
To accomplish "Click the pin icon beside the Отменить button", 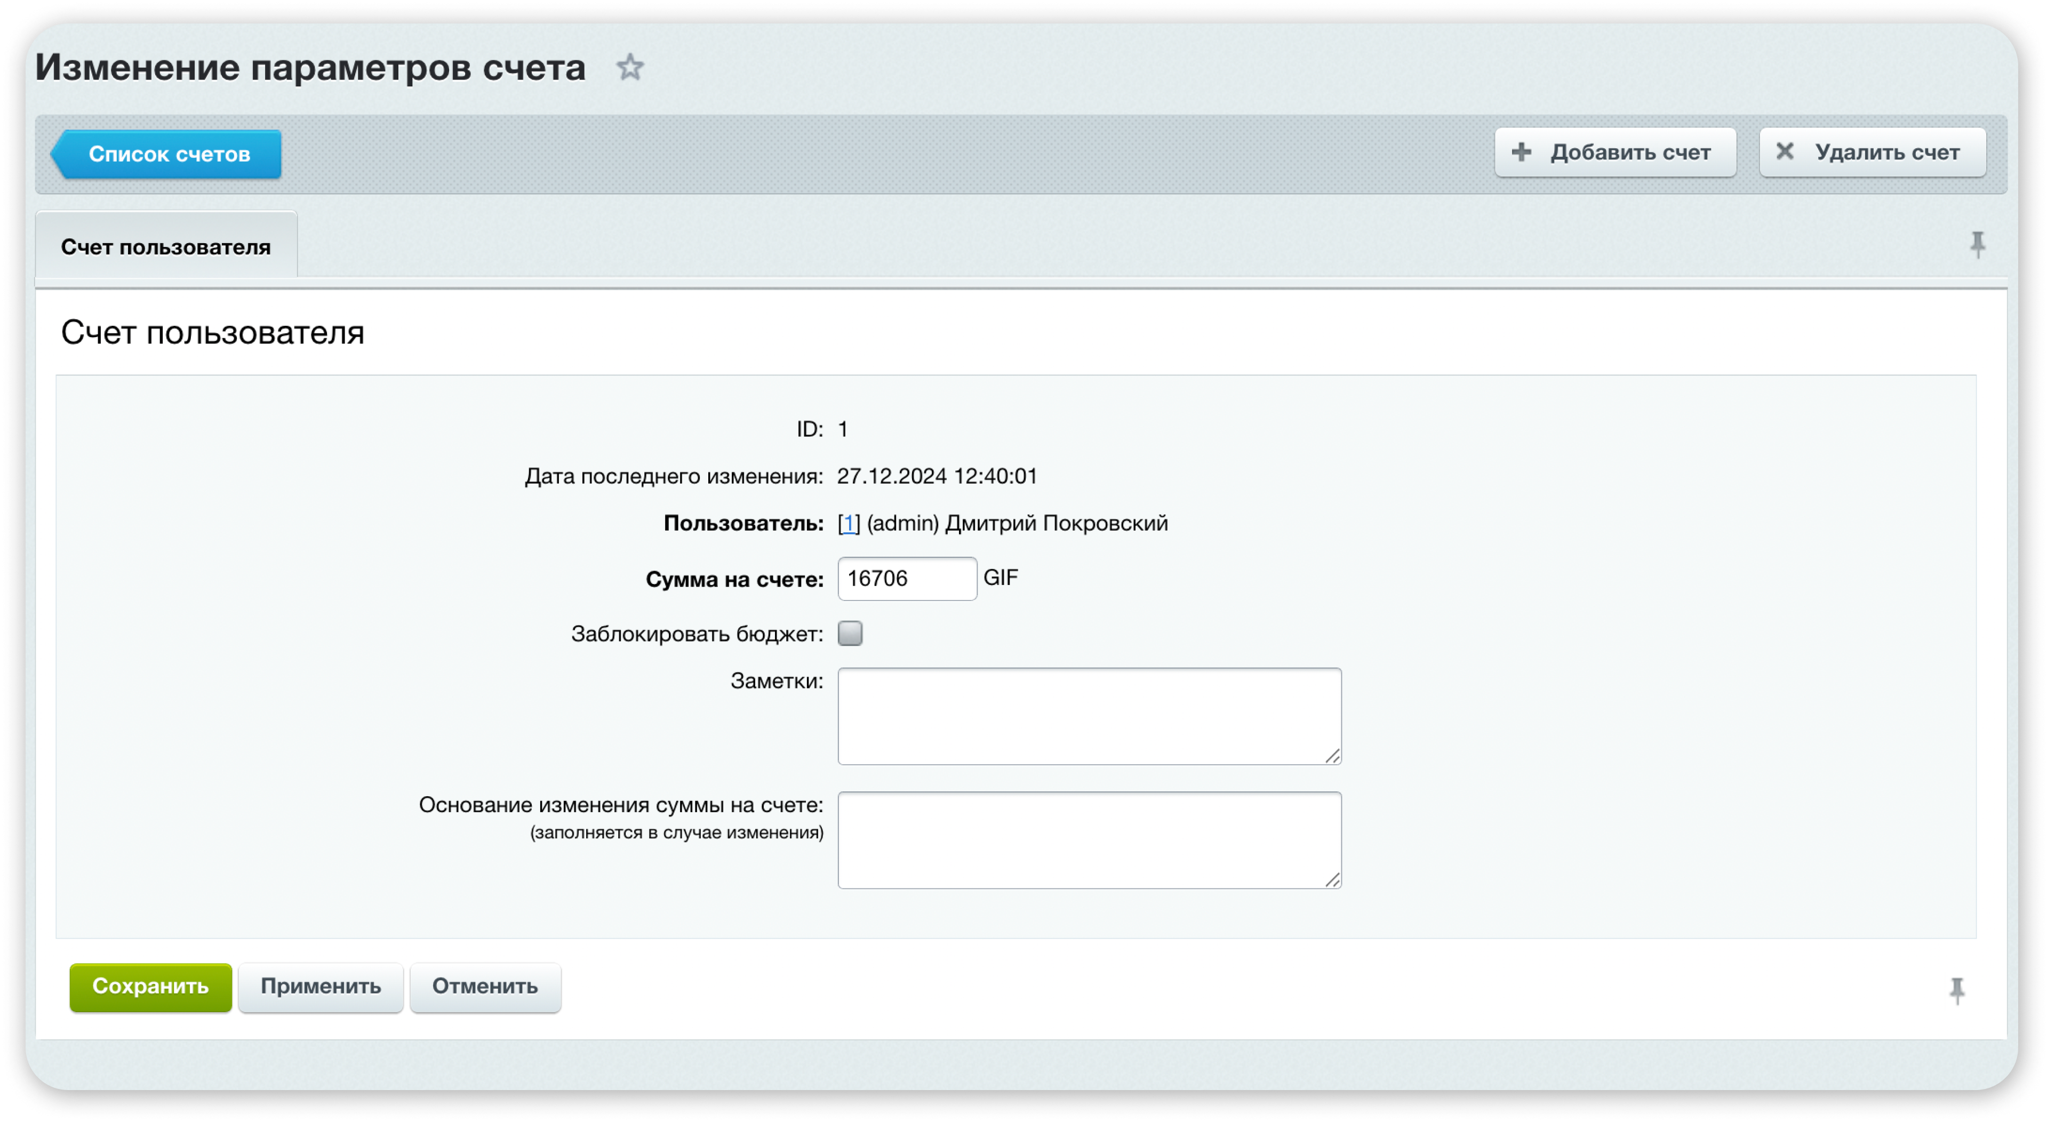I will [1956, 991].
